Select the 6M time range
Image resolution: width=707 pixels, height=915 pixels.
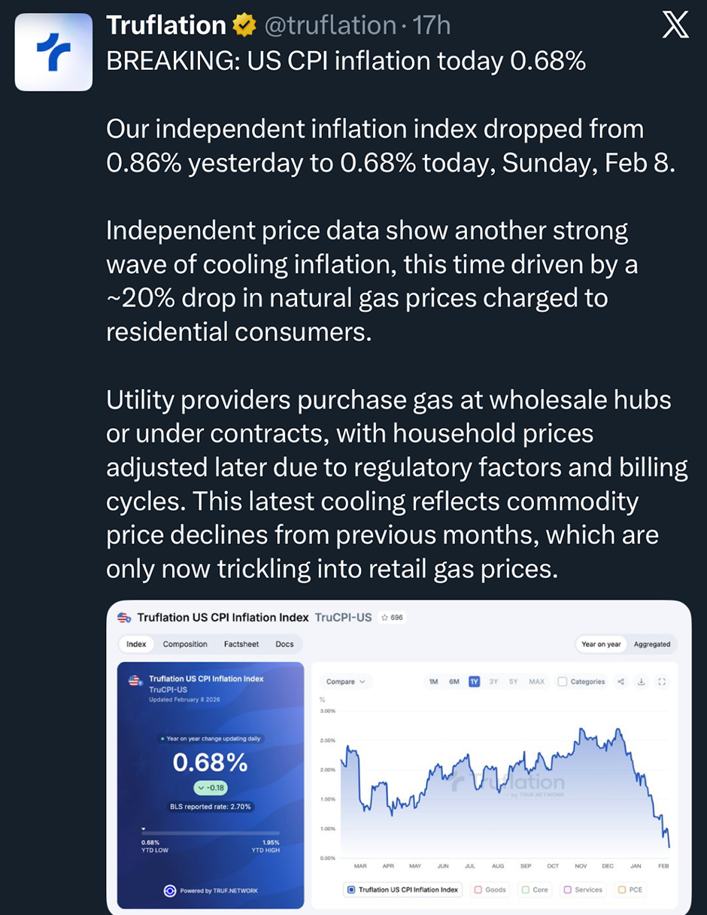pos(454,682)
